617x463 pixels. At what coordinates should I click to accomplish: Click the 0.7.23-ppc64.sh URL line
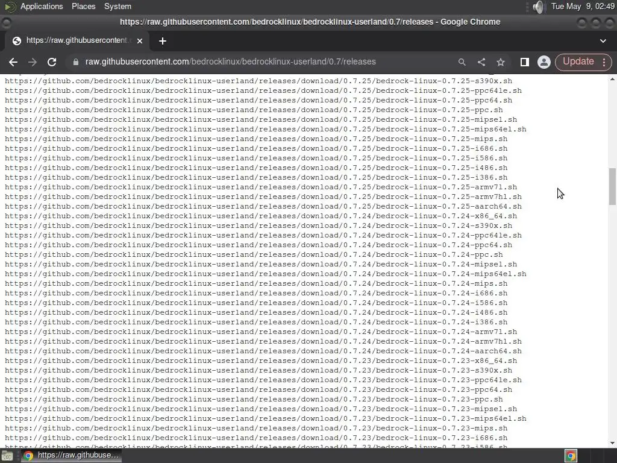tap(258, 390)
